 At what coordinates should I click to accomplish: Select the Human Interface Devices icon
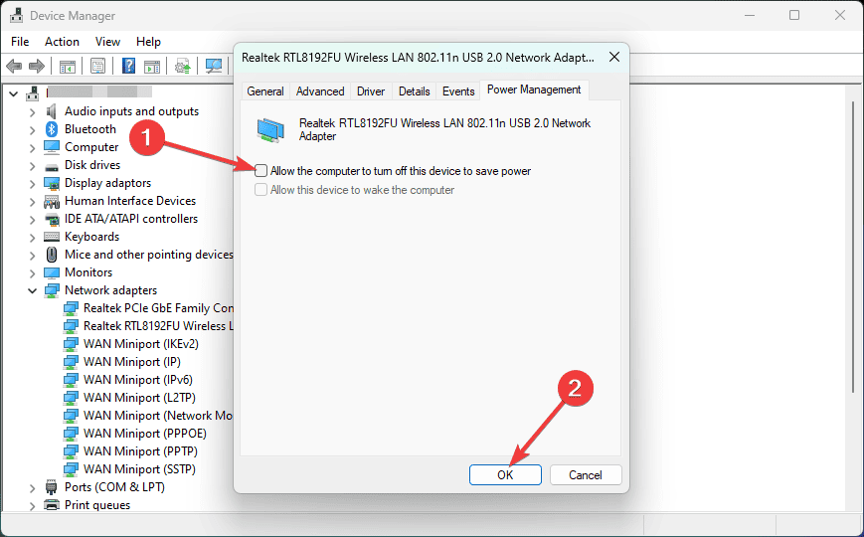tap(52, 201)
